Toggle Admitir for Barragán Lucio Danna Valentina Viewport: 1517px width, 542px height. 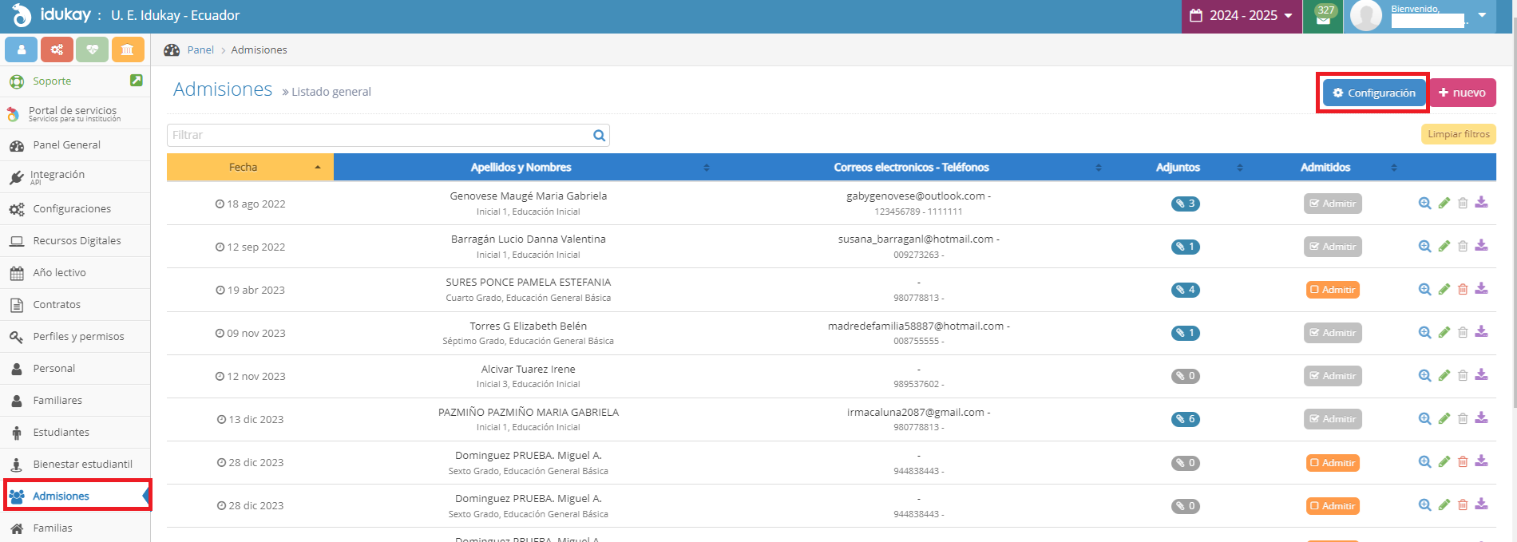[1333, 247]
